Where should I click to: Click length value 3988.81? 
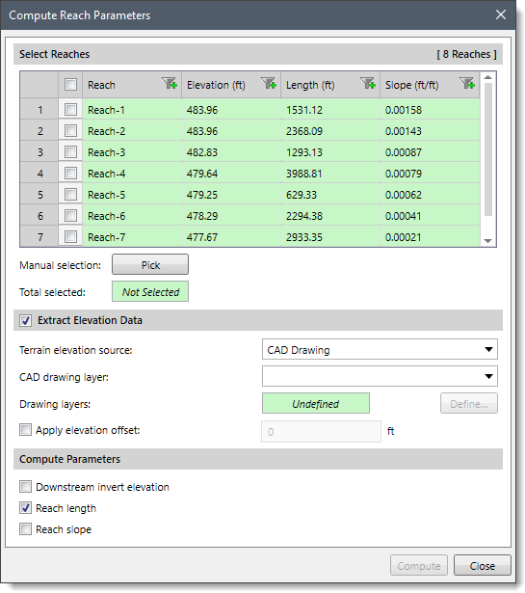tap(304, 174)
